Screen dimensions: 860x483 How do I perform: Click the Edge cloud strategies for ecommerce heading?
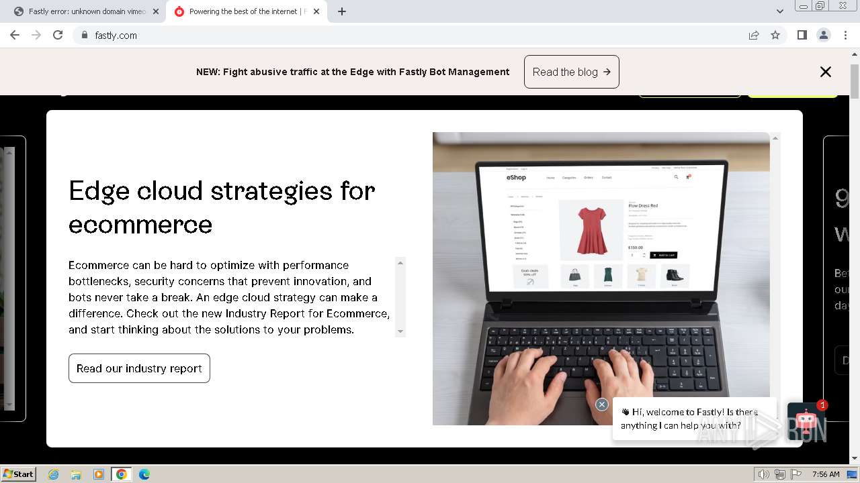pos(222,207)
